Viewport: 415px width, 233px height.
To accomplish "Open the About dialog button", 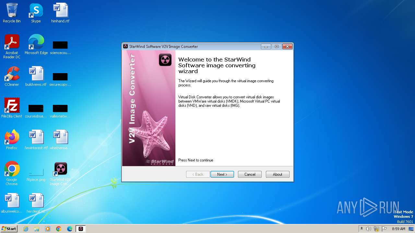I will point(278,174).
